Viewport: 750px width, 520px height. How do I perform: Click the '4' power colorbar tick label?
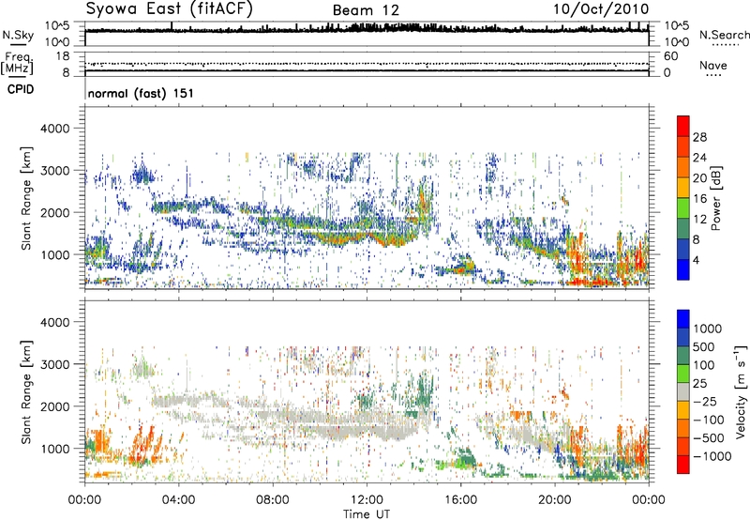coord(696,260)
